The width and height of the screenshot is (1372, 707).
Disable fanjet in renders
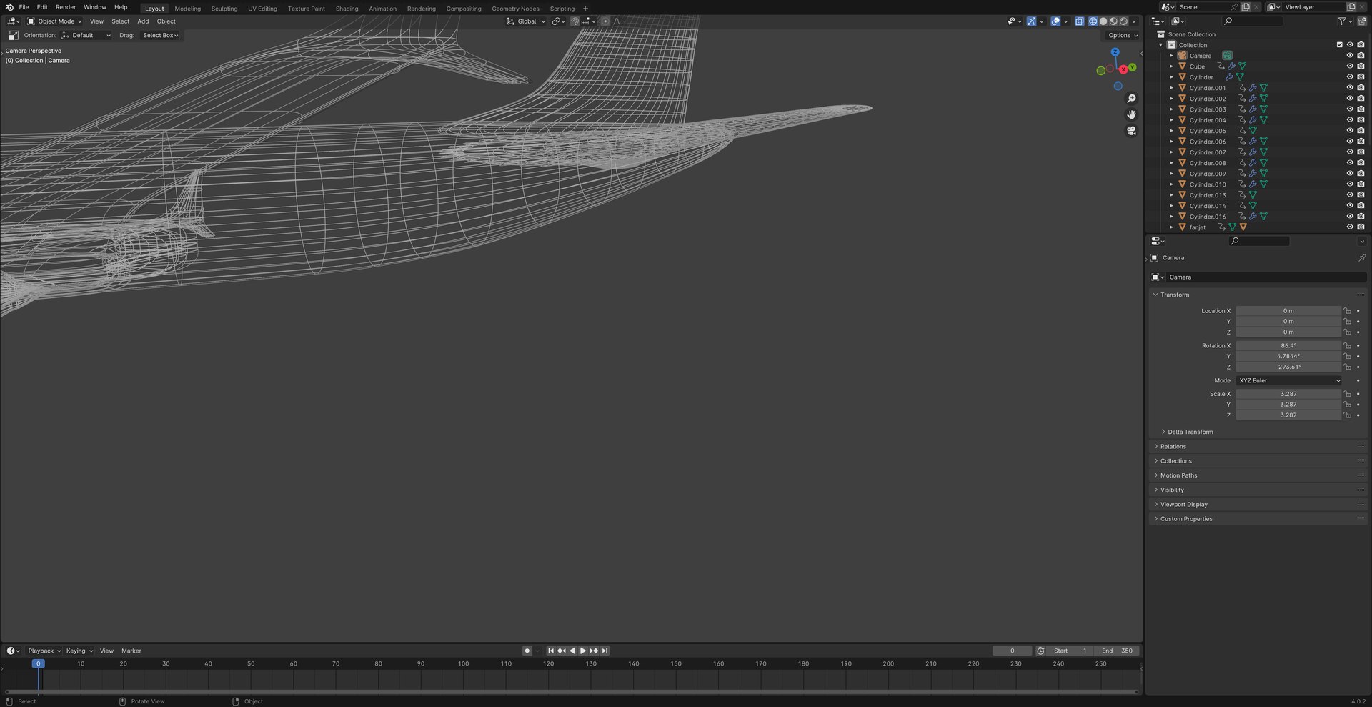tap(1361, 227)
